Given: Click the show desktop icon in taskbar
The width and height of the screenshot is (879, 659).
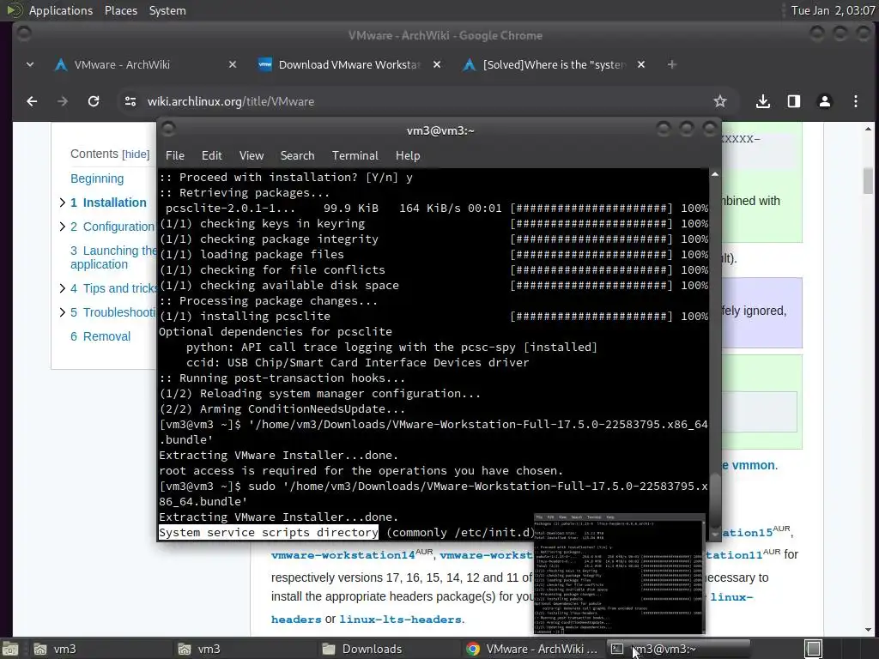Looking at the screenshot, I should [x=10, y=649].
